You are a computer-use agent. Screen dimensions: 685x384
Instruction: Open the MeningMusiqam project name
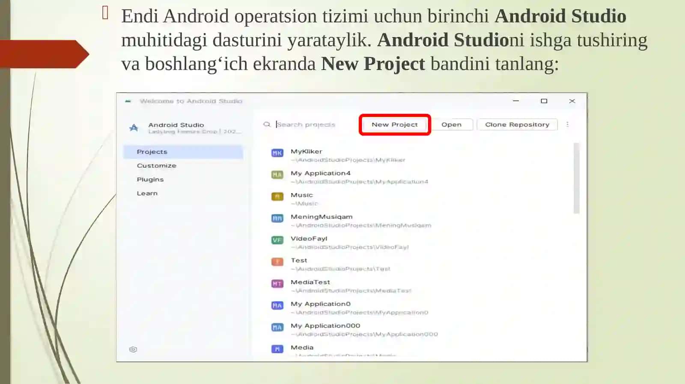click(322, 217)
